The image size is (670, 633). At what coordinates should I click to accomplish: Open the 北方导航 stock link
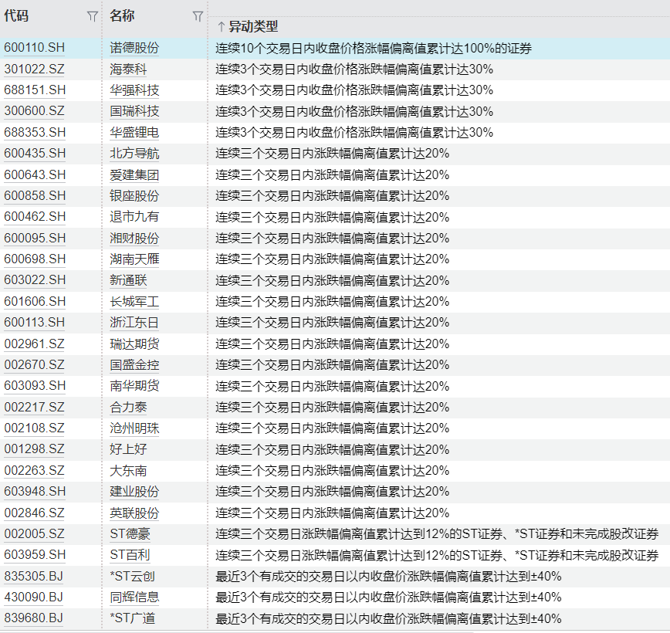tap(134, 154)
